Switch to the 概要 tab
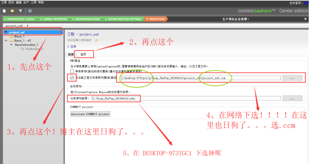This screenshot has height=164, width=309. pyautogui.click(x=71, y=55)
